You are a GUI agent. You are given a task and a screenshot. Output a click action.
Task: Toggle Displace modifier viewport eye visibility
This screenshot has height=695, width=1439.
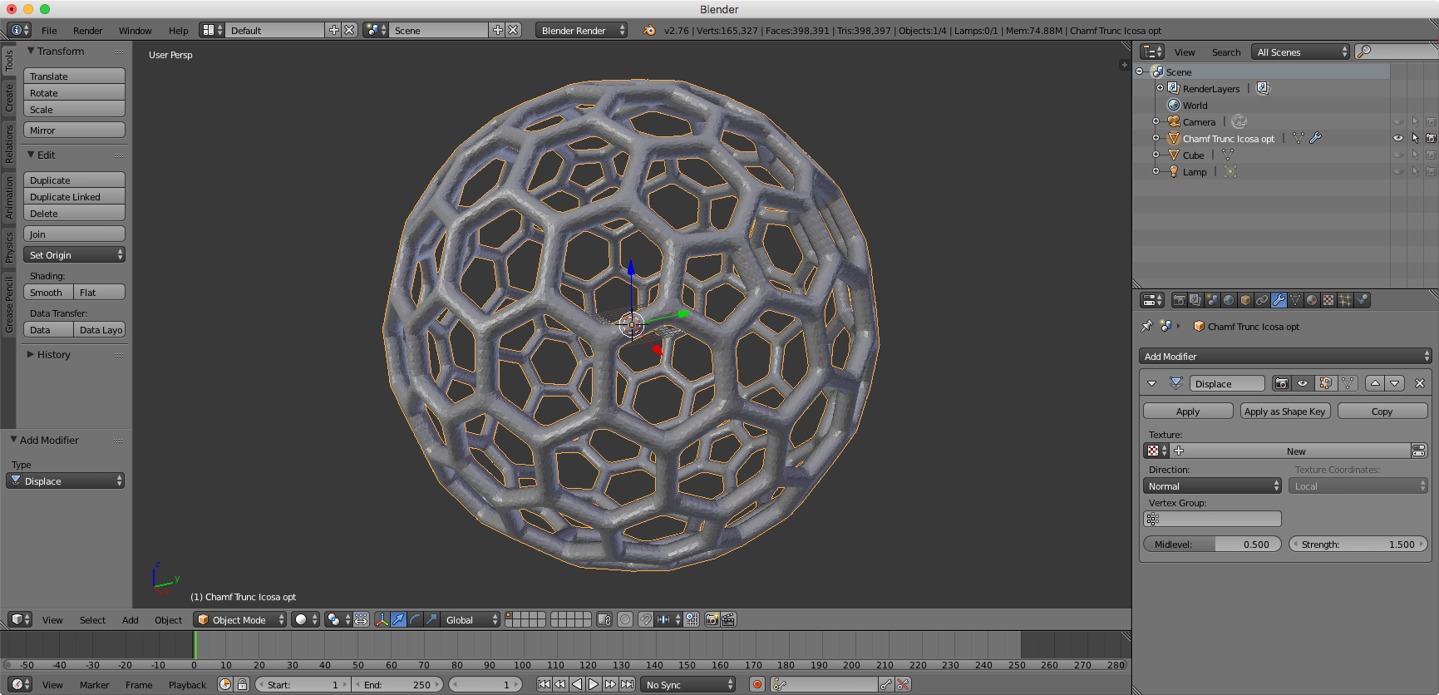click(x=1303, y=383)
